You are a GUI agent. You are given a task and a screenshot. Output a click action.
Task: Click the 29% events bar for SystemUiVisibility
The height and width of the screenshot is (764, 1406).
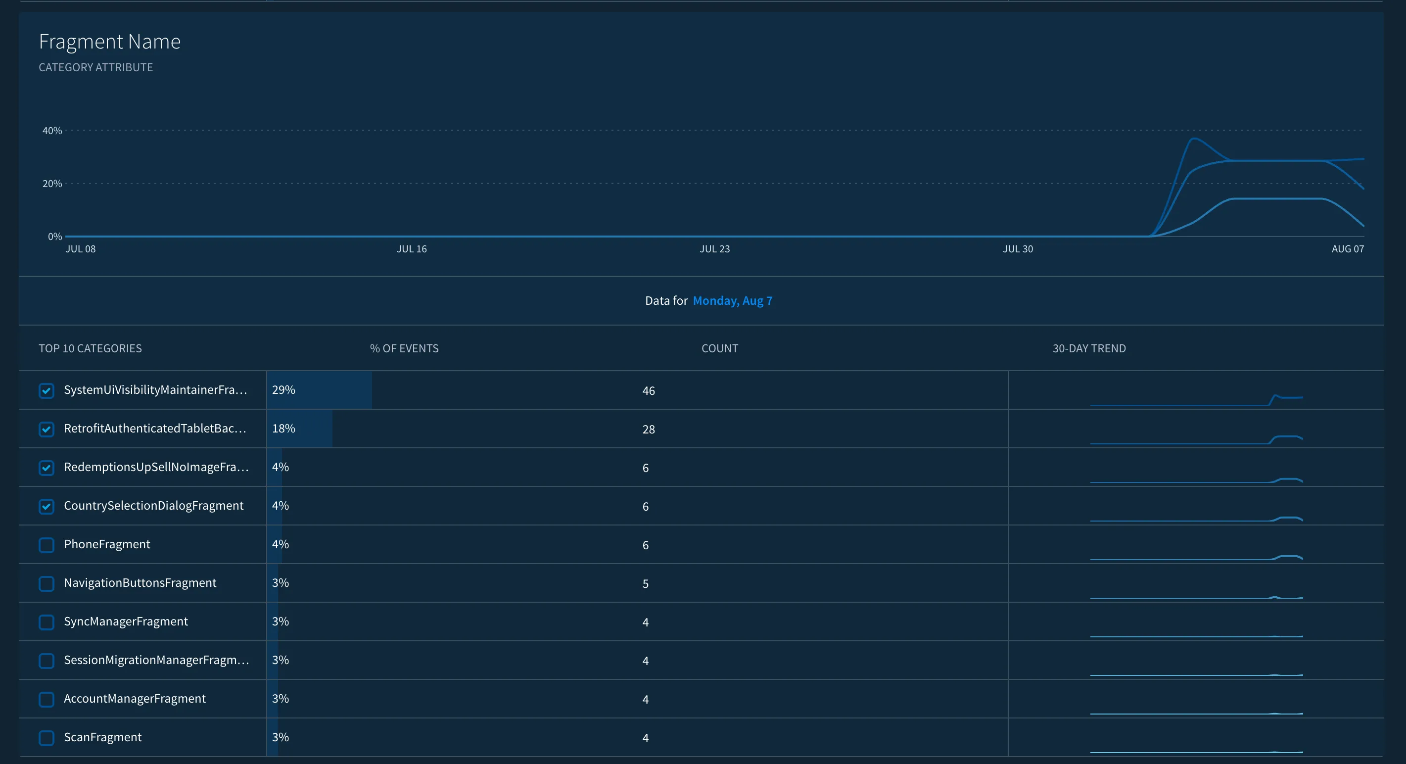pyautogui.click(x=319, y=390)
